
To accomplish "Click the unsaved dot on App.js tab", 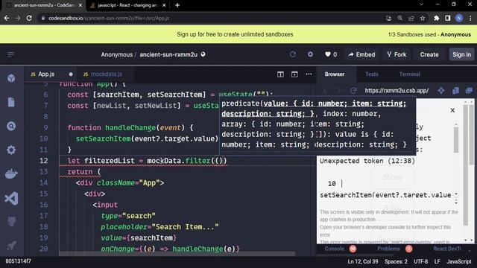I will 71,74.
